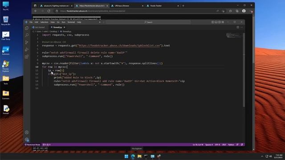This screenshot has height=160, width=285.
Task: Open File Explorer from taskbar
Action: pyautogui.click(x=139, y=156)
